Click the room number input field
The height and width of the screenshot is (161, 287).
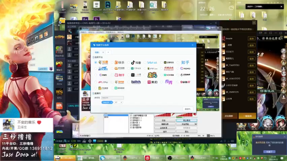click(112, 98)
